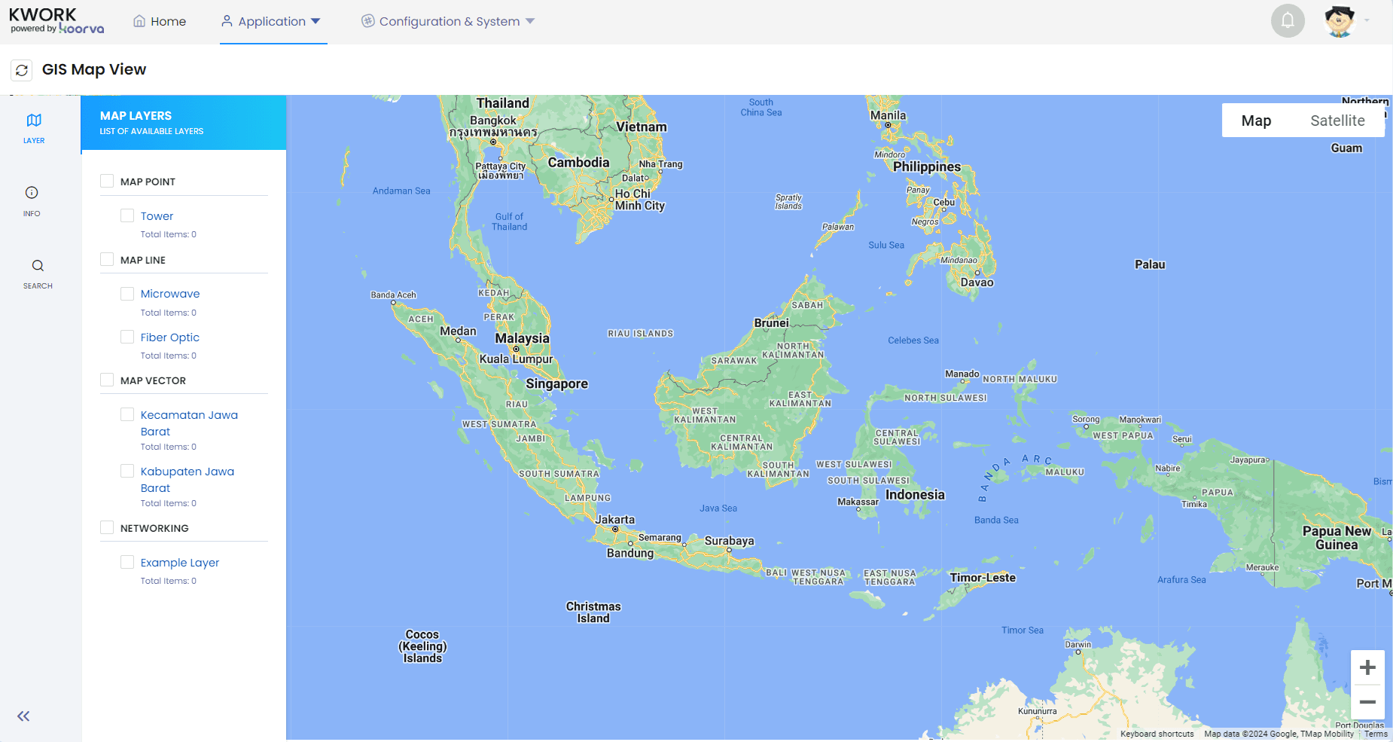Enable the Kecamatan Jawa Barat layer checkbox

tap(127, 415)
